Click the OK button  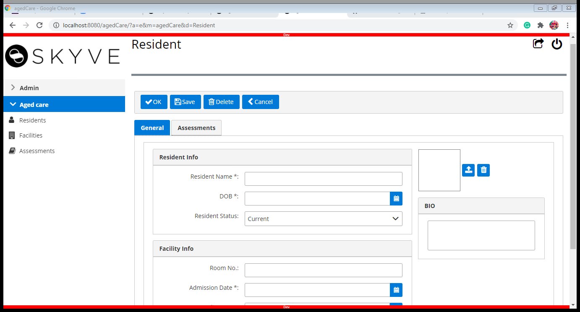[154, 102]
